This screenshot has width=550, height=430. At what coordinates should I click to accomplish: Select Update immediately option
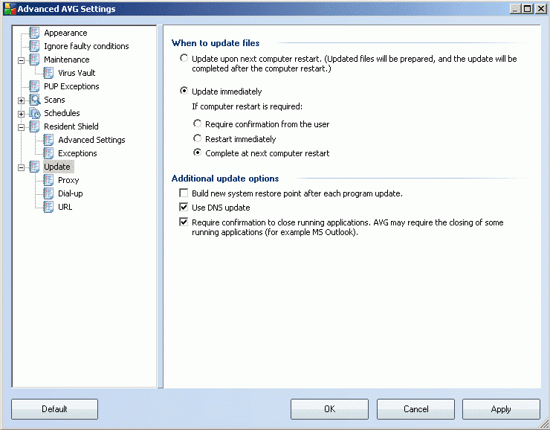point(184,91)
